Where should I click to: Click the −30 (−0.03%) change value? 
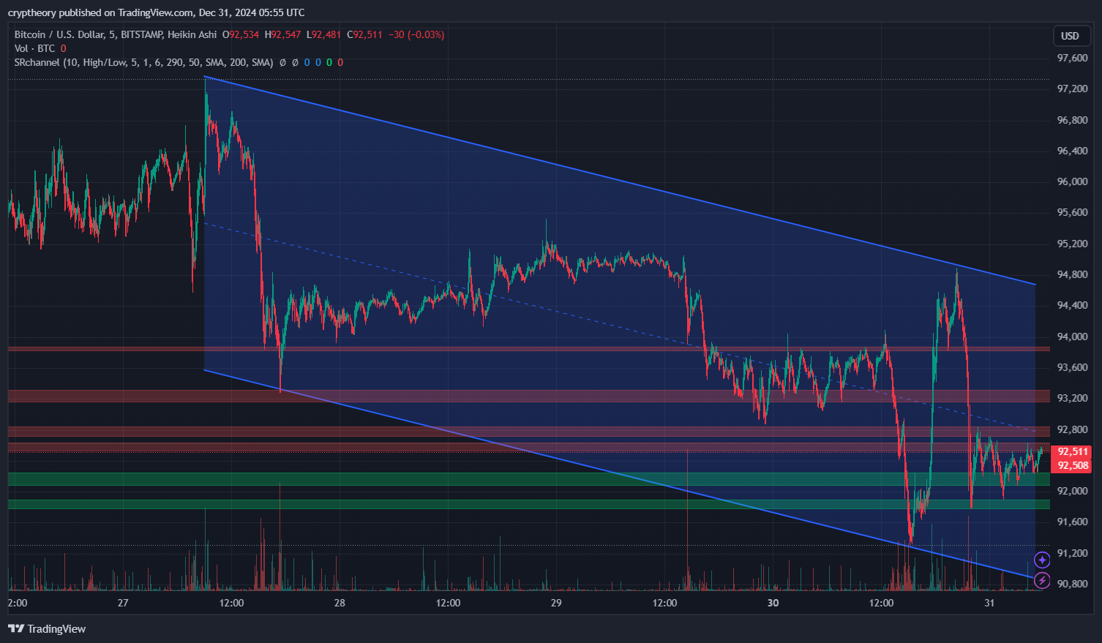click(x=416, y=34)
